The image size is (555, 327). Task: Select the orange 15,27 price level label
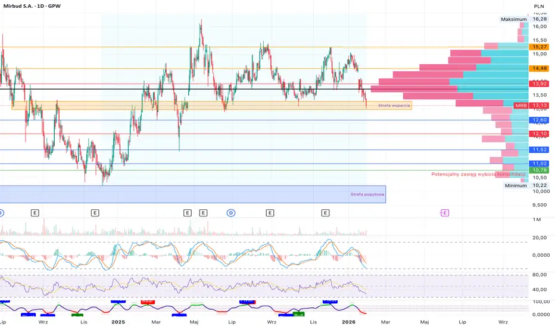[539, 46]
